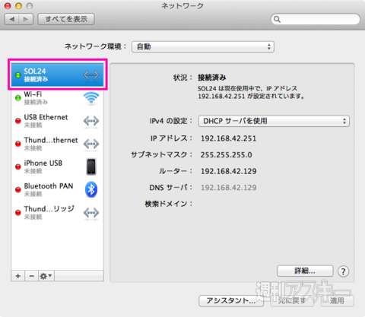
Task: Add a new service with the plus button
Action: (x=18, y=276)
